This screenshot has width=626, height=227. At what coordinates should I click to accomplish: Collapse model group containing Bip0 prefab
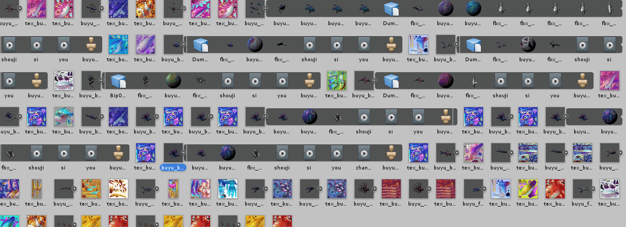102,81
